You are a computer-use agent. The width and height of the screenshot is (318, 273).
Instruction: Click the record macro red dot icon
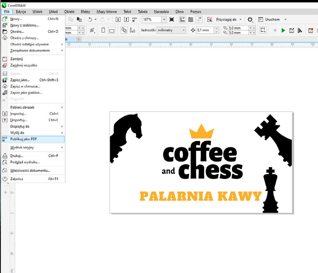click(x=311, y=30)
